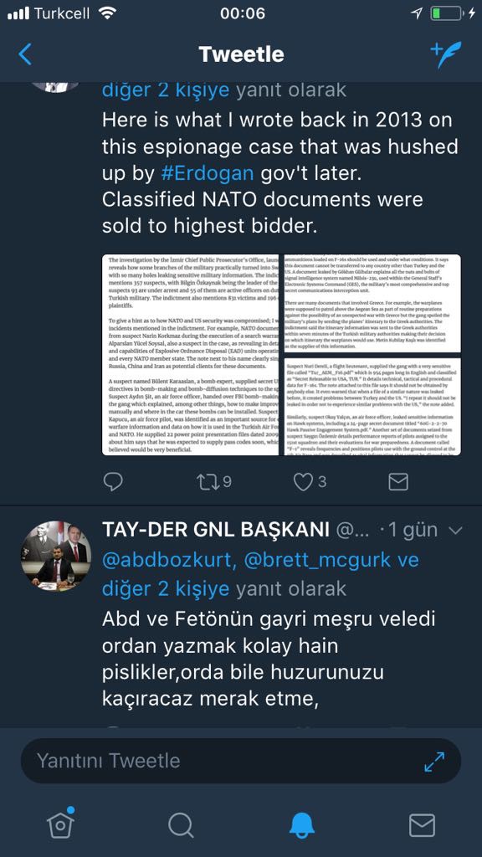Viewport: 482px width, 857px height.
Task: Open the Notifications bell tab
Action: [x=301, y=824]
